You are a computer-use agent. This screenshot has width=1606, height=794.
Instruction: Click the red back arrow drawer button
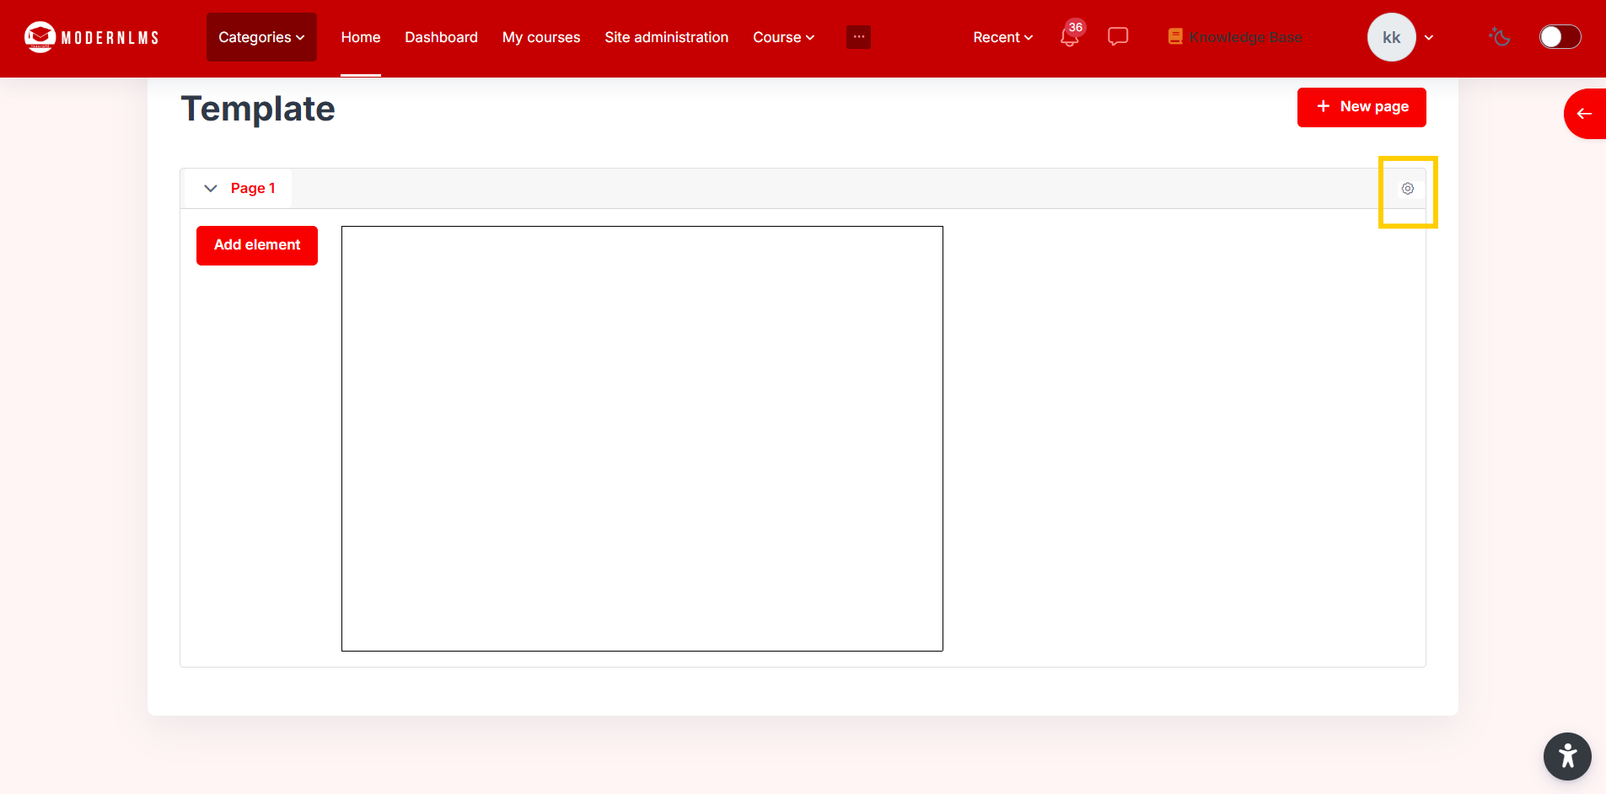pos(1585,114)
